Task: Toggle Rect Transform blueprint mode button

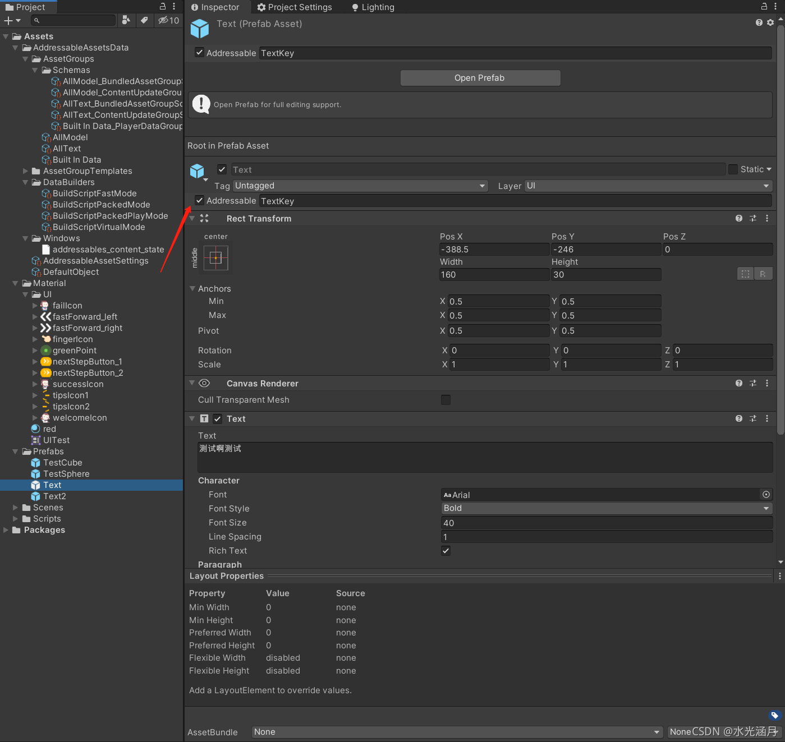Action: (746, 274)
